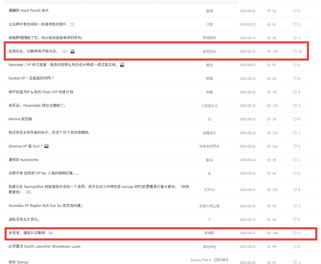Open comments (4) on '开发者' post
This screenshot has height=264, width=321.
pyautogui.click(x=51, y=233)
